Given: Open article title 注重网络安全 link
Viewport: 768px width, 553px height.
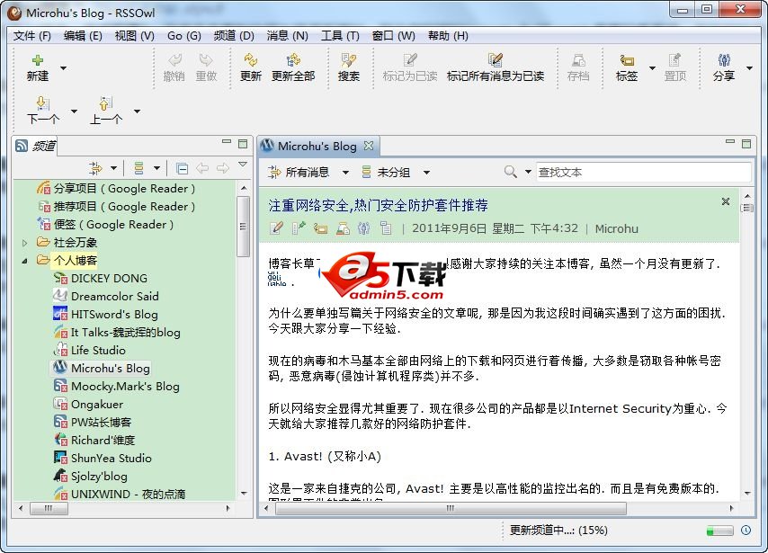Looking at the screenshot, I should click(378, 205).
